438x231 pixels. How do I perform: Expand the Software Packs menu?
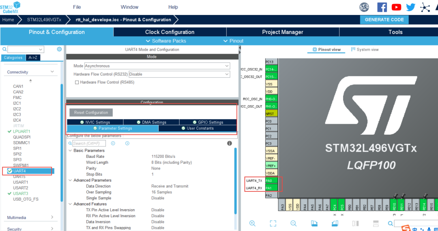(166, 41)
